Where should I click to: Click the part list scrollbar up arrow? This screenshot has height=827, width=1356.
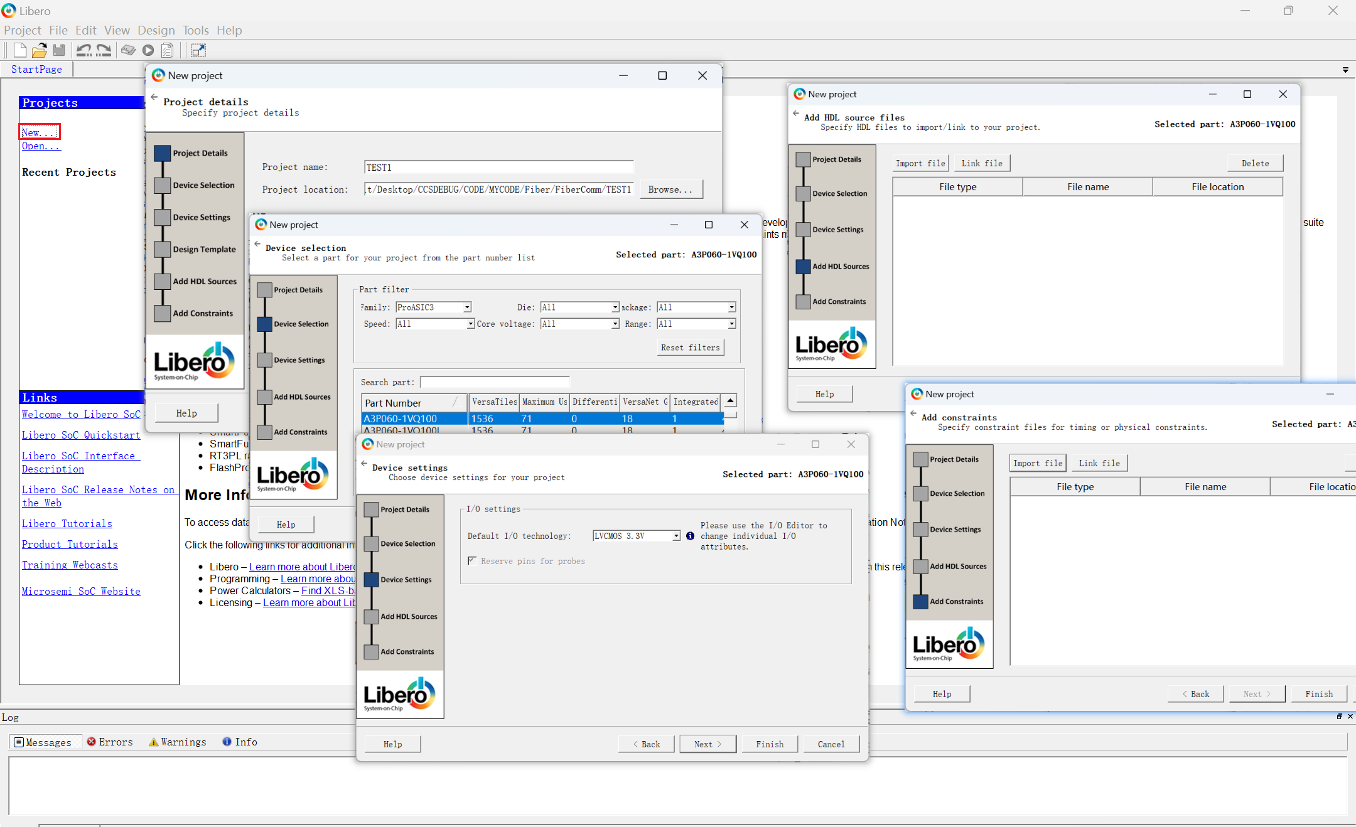click(730, 401)
